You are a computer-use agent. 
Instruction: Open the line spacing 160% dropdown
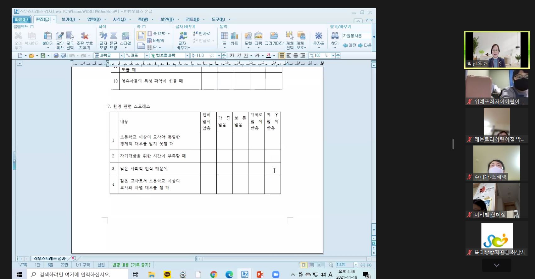tap(333, 56)
